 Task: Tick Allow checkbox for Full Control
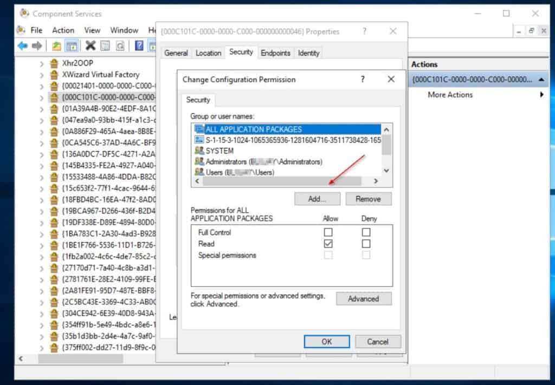point(328,232)
